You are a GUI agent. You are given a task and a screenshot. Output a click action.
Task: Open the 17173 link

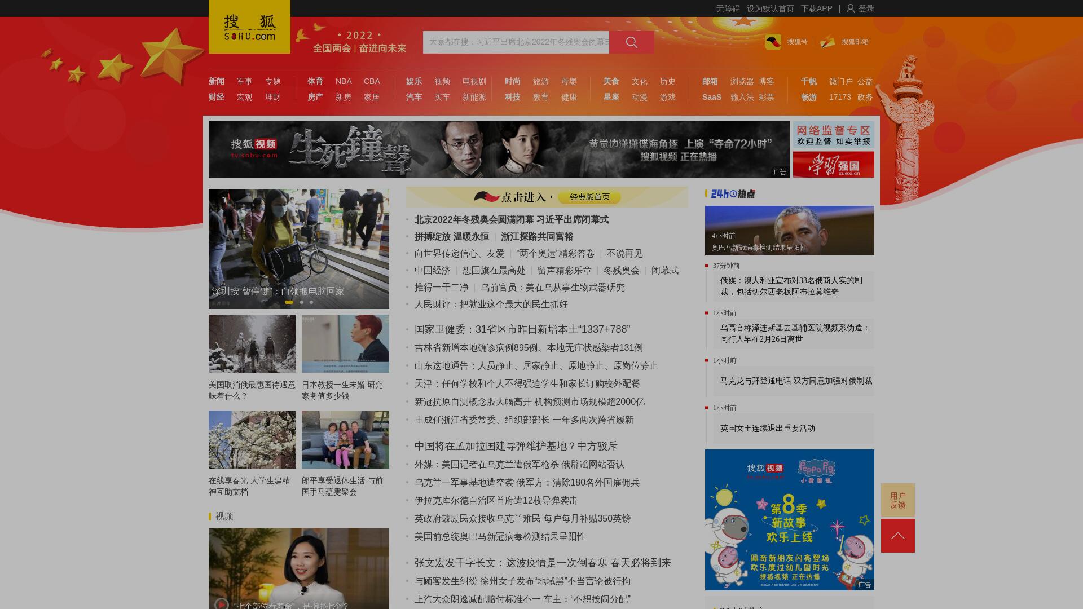(x=840, y=97)
